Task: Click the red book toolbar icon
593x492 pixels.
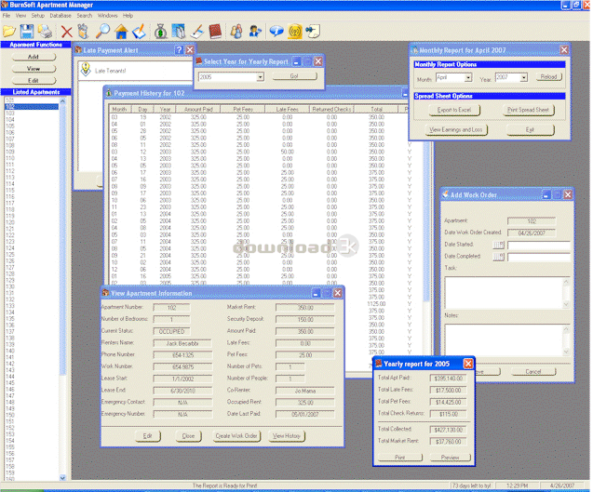Action: (x=215, y=32)
